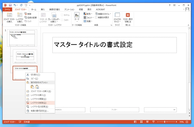Click the Rename (名前の変更) ribbon button
This screenshot has width=194, height=127.
click(31, 18)
